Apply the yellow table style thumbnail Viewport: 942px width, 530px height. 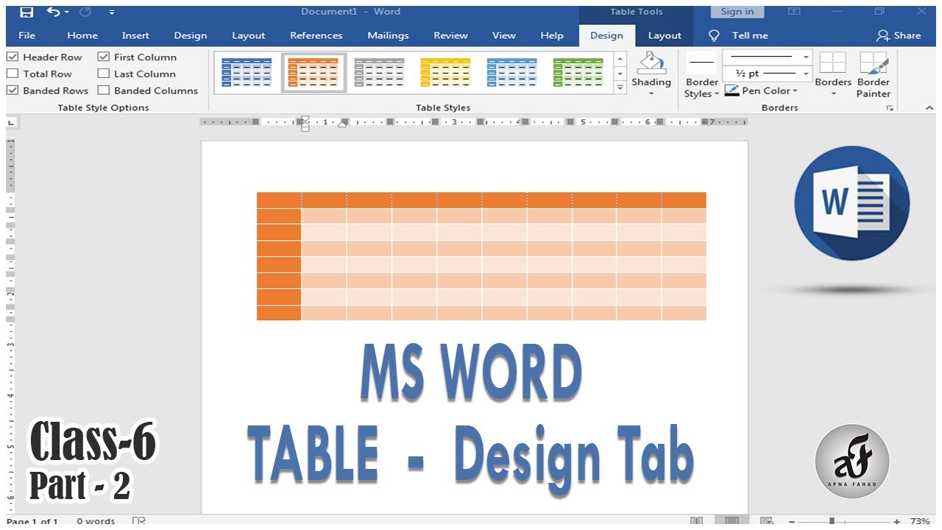(445, 73)
